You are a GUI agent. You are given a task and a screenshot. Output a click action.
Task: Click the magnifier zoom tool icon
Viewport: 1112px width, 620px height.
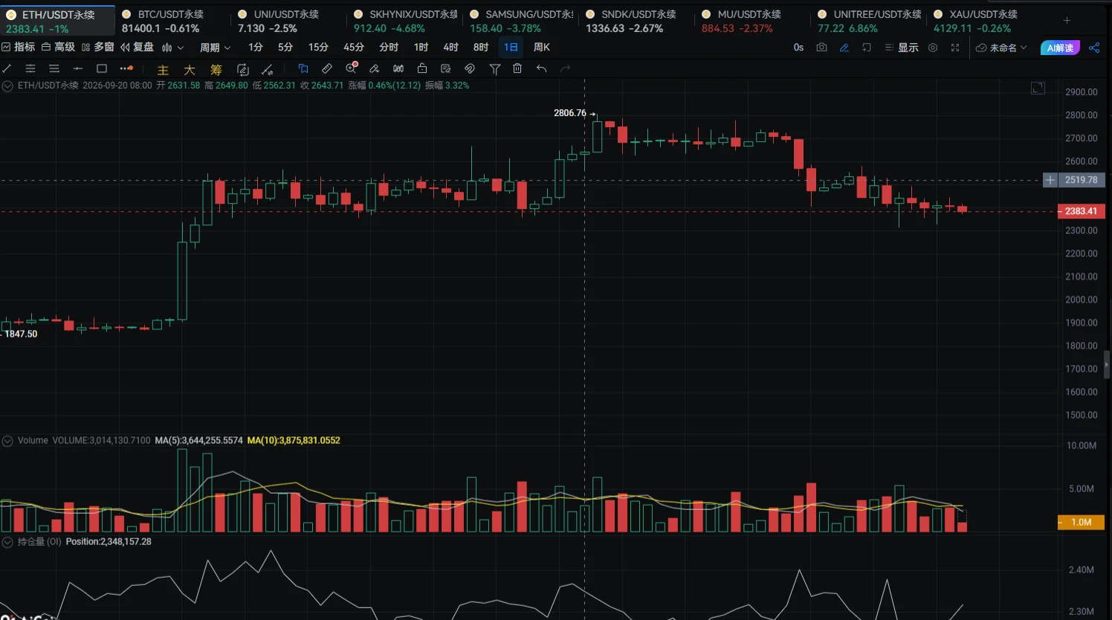pyautogui.click(x=352, y=68)
